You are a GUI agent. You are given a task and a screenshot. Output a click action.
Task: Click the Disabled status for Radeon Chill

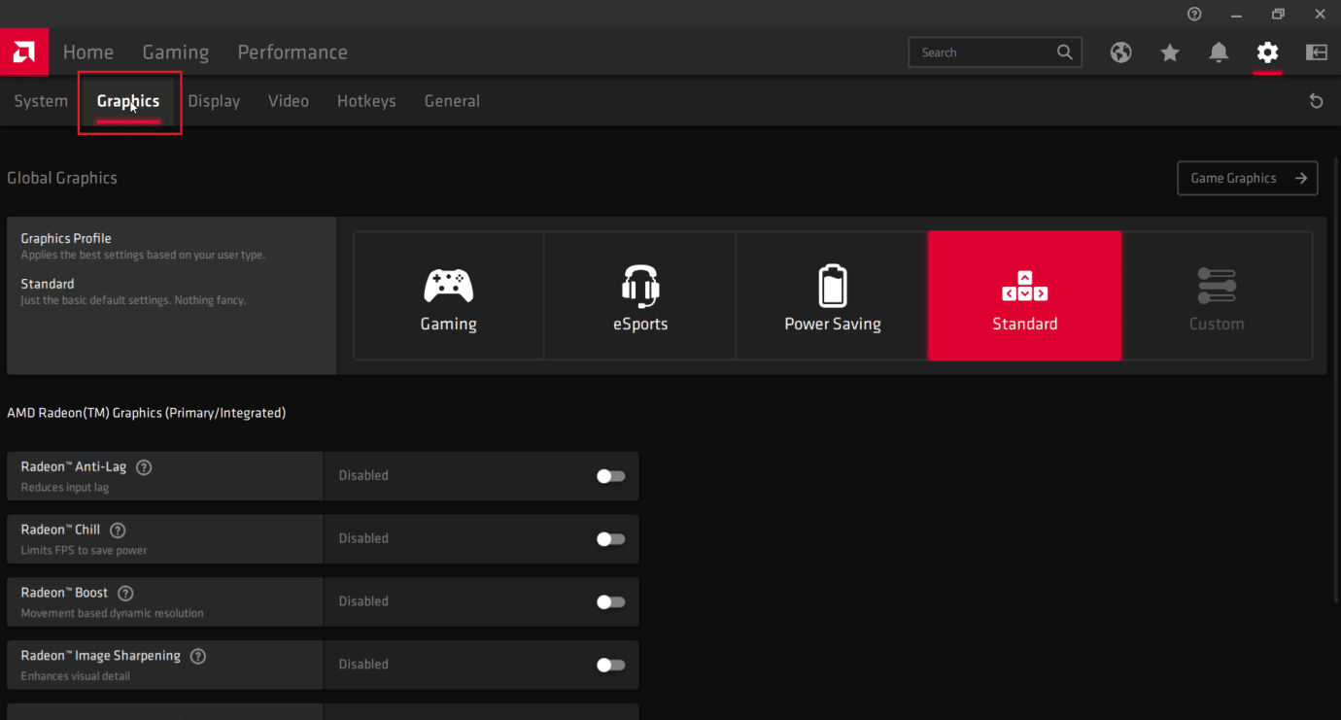(363, 538)
